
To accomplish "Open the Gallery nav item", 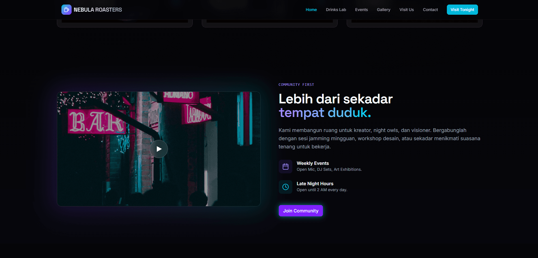I will [x=383, y=10].
